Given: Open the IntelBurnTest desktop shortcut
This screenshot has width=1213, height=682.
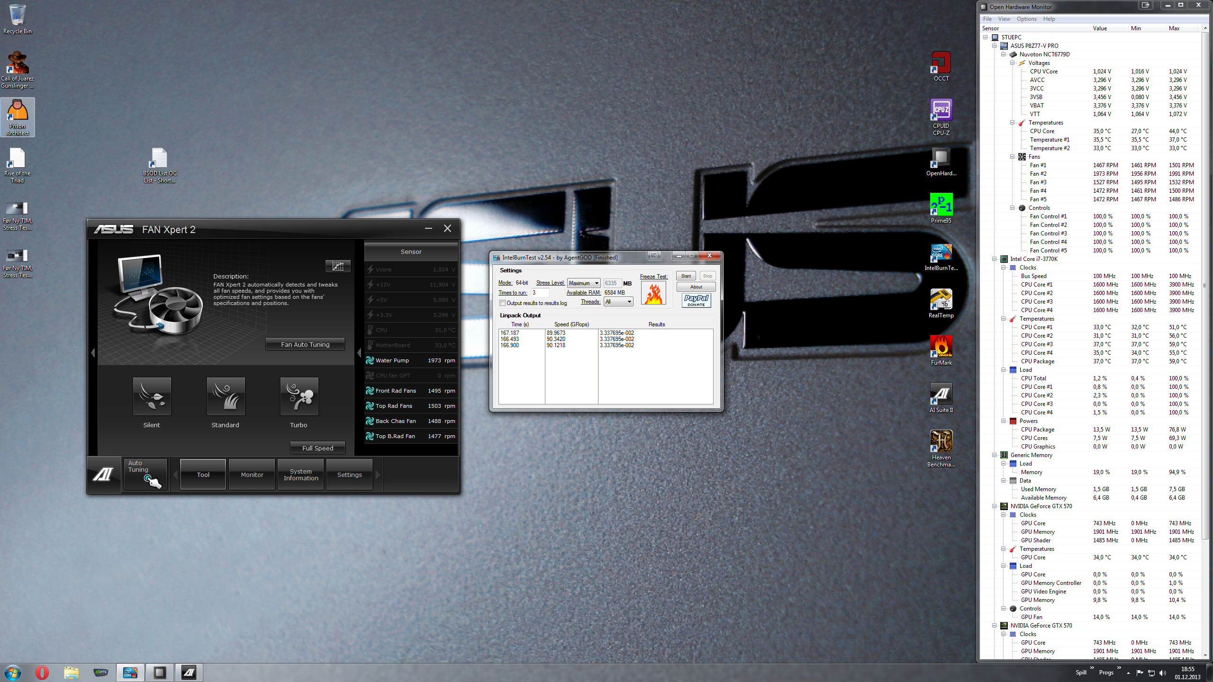Looking at the screenshot, I should point(941,256).
